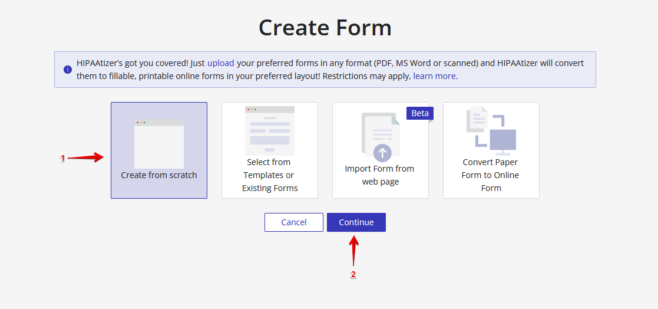Screen dimensions: 658x309
Task: Pick the "Import Form from web page" label
Action: tap(380, 175)
